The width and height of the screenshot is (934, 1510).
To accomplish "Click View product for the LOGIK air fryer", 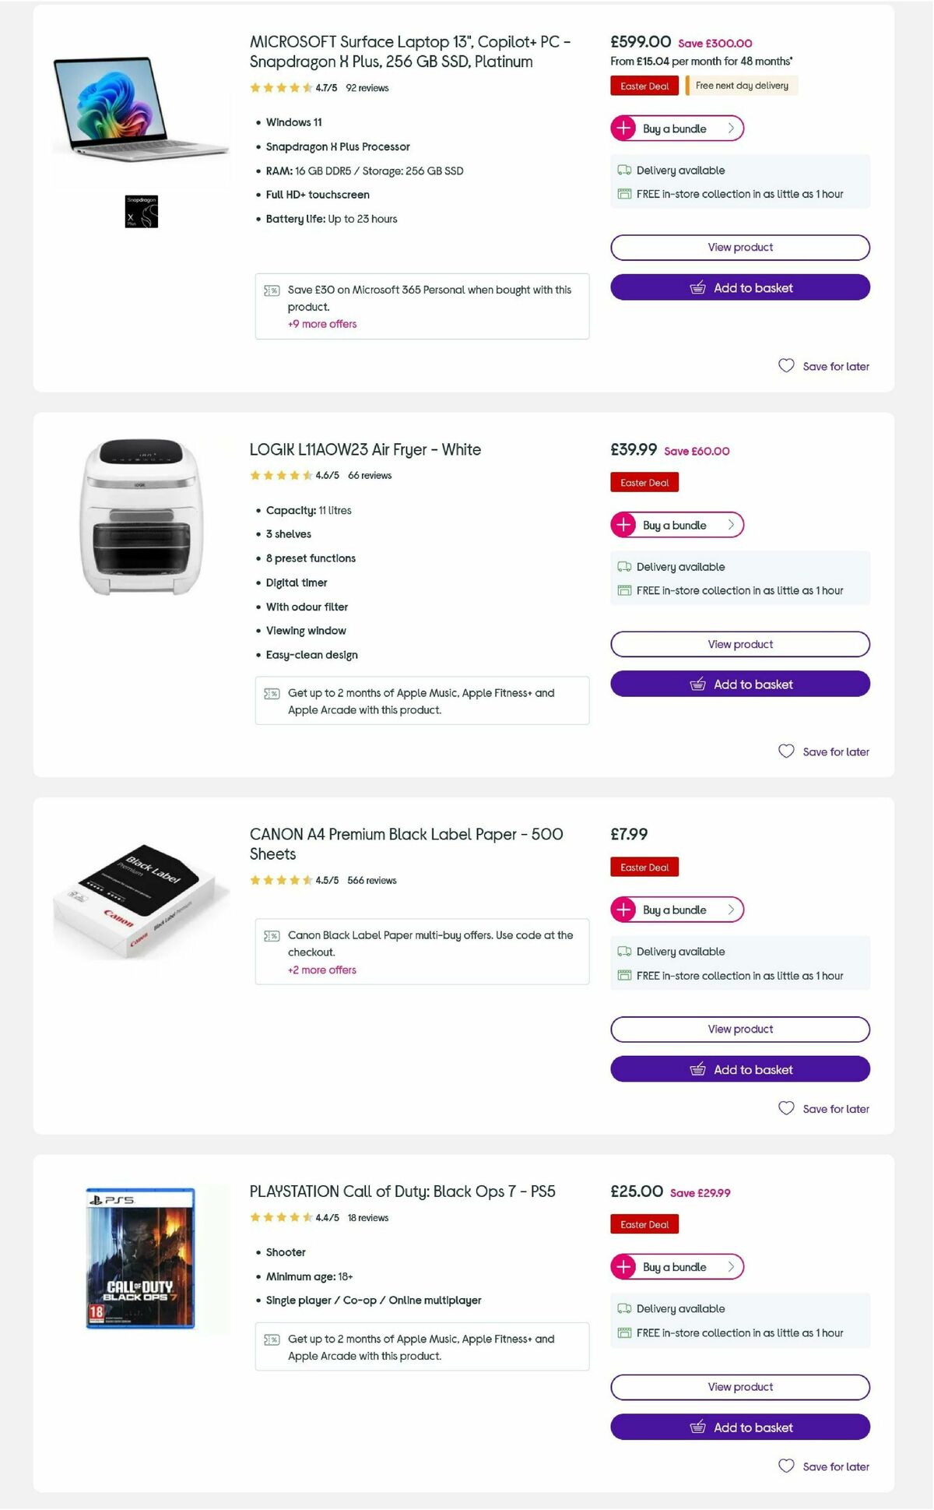I will [739, 644].
